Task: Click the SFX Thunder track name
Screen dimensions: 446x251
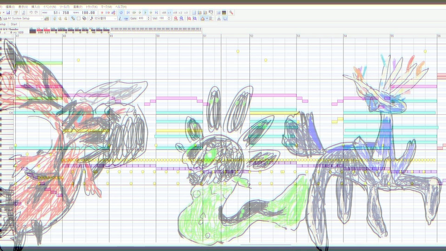Action: (x=11, y=29)
